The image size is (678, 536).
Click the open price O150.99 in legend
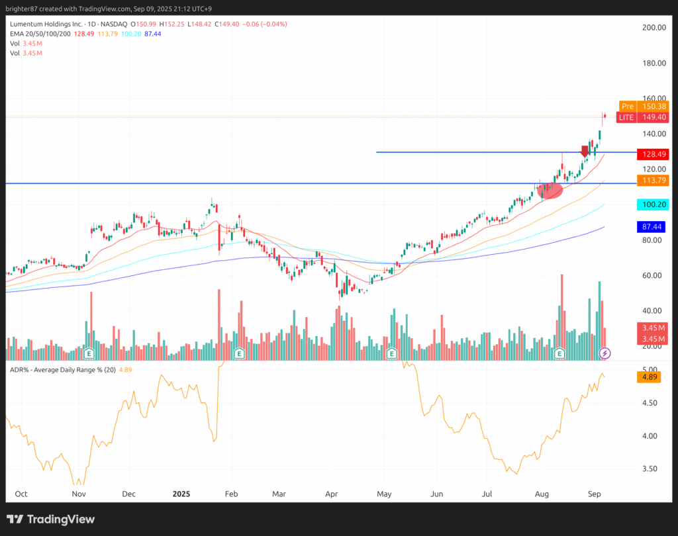tap(144, 24)
